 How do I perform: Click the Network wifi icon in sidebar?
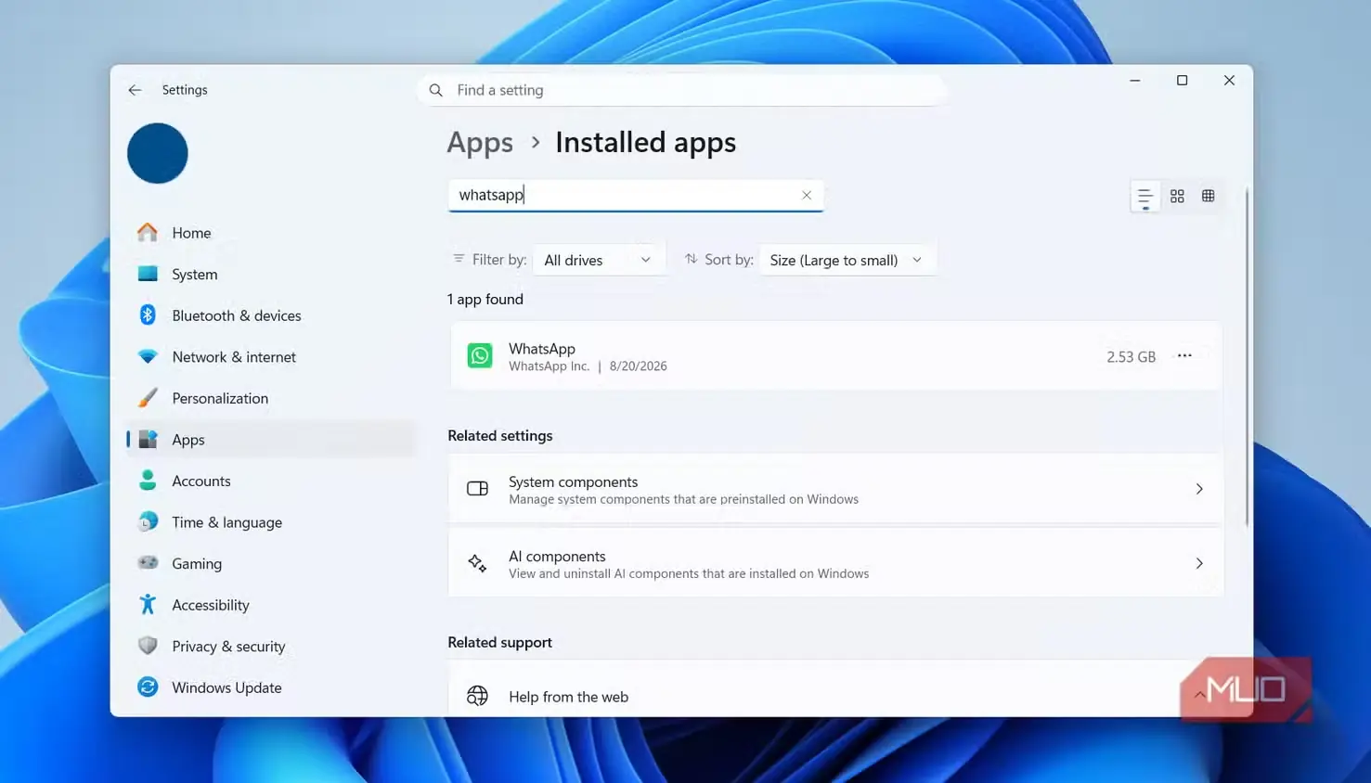click(148, 356)
